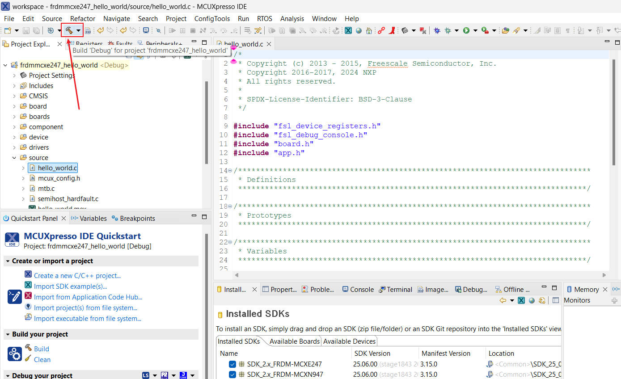
Task: Open the ConfigTools menu
Action: point(212,18)
